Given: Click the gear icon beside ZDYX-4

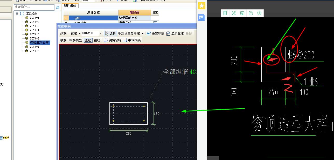Looking at the screenshot, I should 26,30.
